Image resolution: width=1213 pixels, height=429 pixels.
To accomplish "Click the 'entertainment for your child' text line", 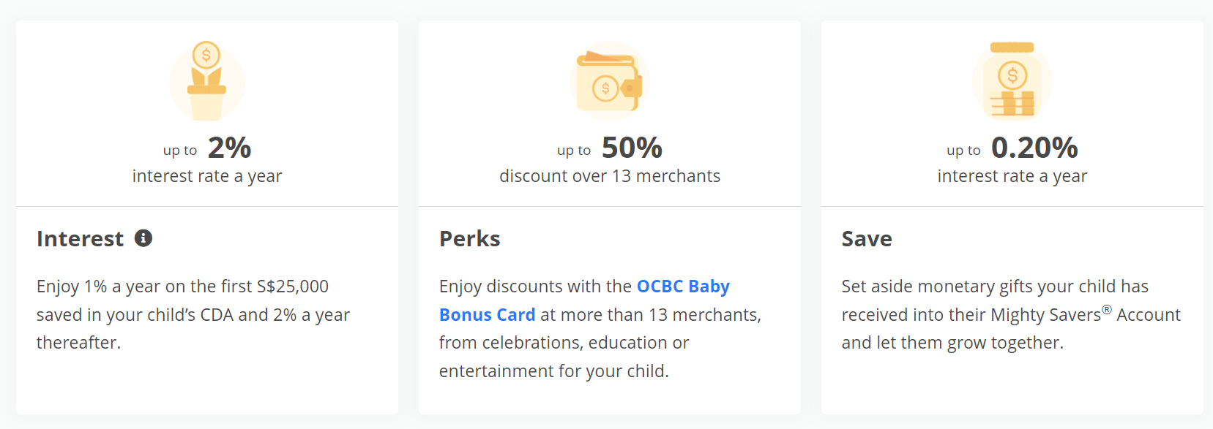I will pos(554,371).
